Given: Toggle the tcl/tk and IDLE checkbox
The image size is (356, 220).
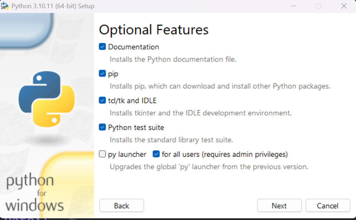Looking at the screenshot, I should [103, 101].
